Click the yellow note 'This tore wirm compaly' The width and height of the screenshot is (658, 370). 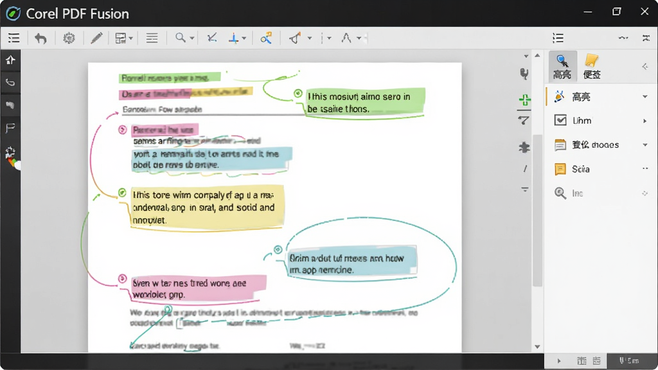207,207
